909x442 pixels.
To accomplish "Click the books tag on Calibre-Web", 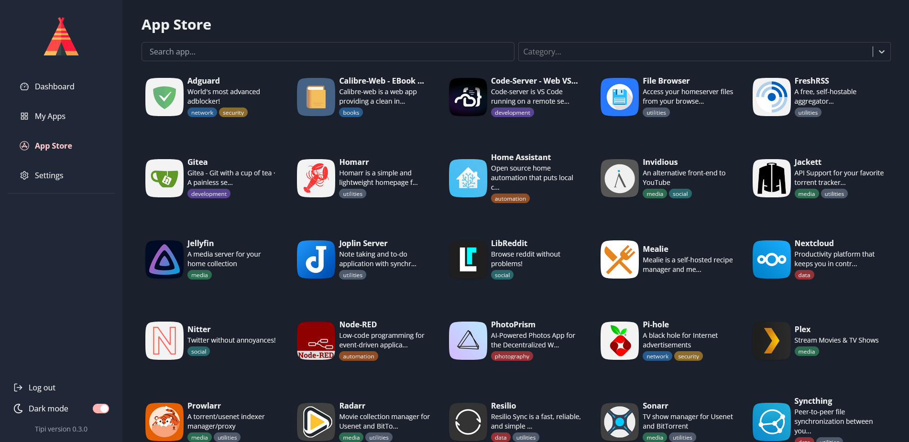I will (x=351, y=113).
